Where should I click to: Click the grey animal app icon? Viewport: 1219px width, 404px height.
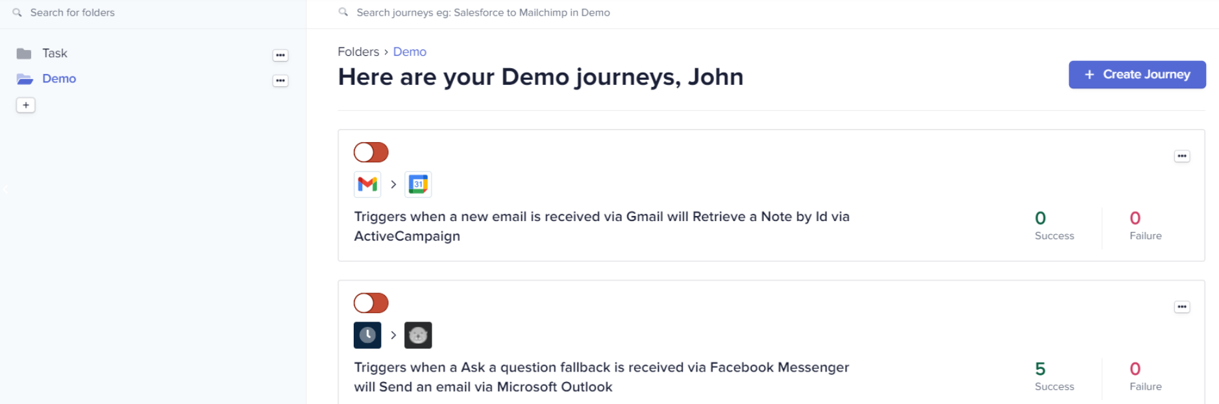click(418, 335)
